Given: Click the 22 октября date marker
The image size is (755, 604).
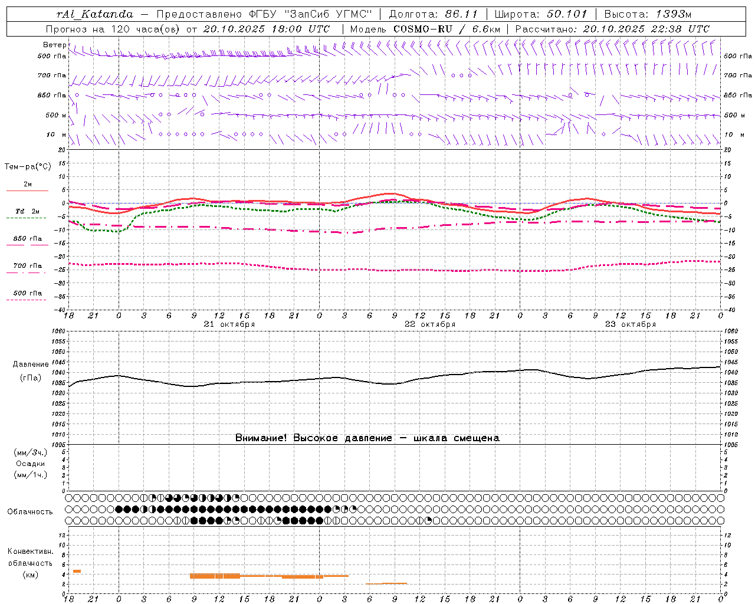Looking at the screenshot, I should (430, 324).
